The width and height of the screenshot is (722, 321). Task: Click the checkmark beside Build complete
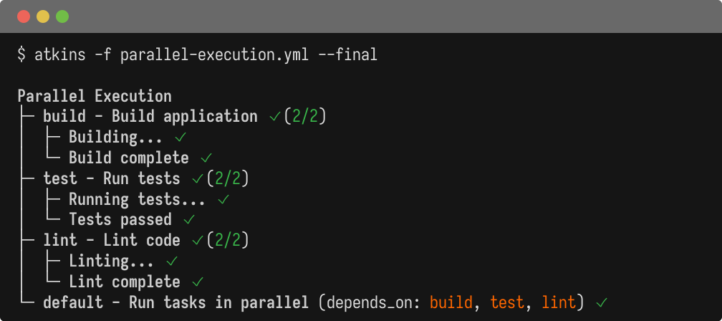(x=206, y=158)
